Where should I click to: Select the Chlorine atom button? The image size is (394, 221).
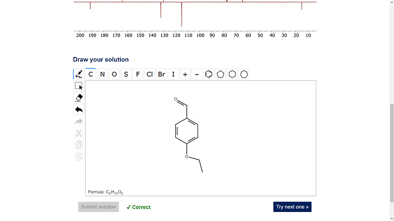click(150, 74)
